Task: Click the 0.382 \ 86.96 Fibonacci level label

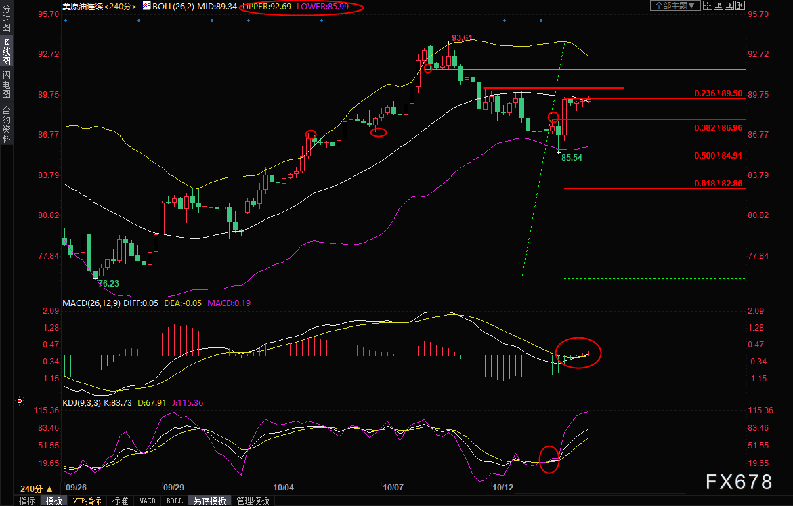Action: click(718, 127)
